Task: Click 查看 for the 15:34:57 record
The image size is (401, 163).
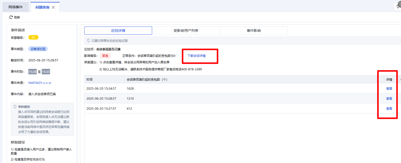Action: coord(389,89)
